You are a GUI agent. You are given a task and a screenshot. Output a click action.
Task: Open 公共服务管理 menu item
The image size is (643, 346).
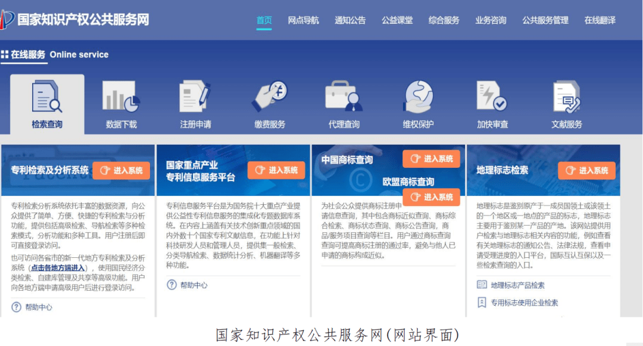pos(545,20)
